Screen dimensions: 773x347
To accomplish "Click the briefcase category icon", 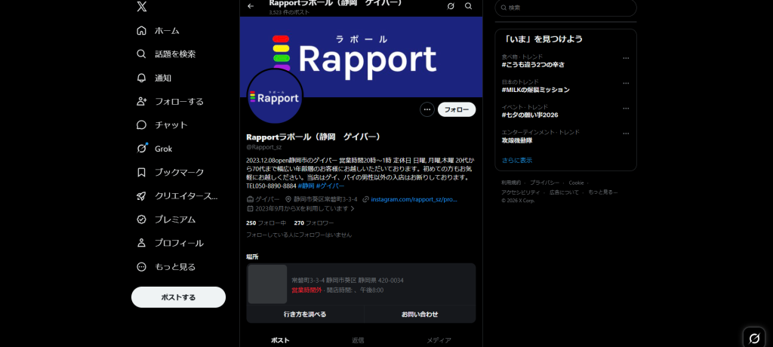I will point(250,200).
